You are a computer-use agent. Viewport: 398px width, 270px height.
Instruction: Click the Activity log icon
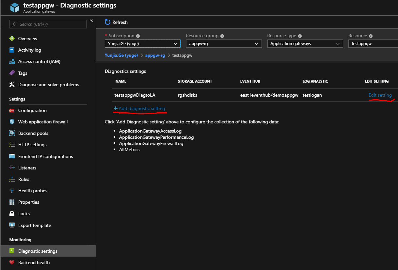point(12,50)
